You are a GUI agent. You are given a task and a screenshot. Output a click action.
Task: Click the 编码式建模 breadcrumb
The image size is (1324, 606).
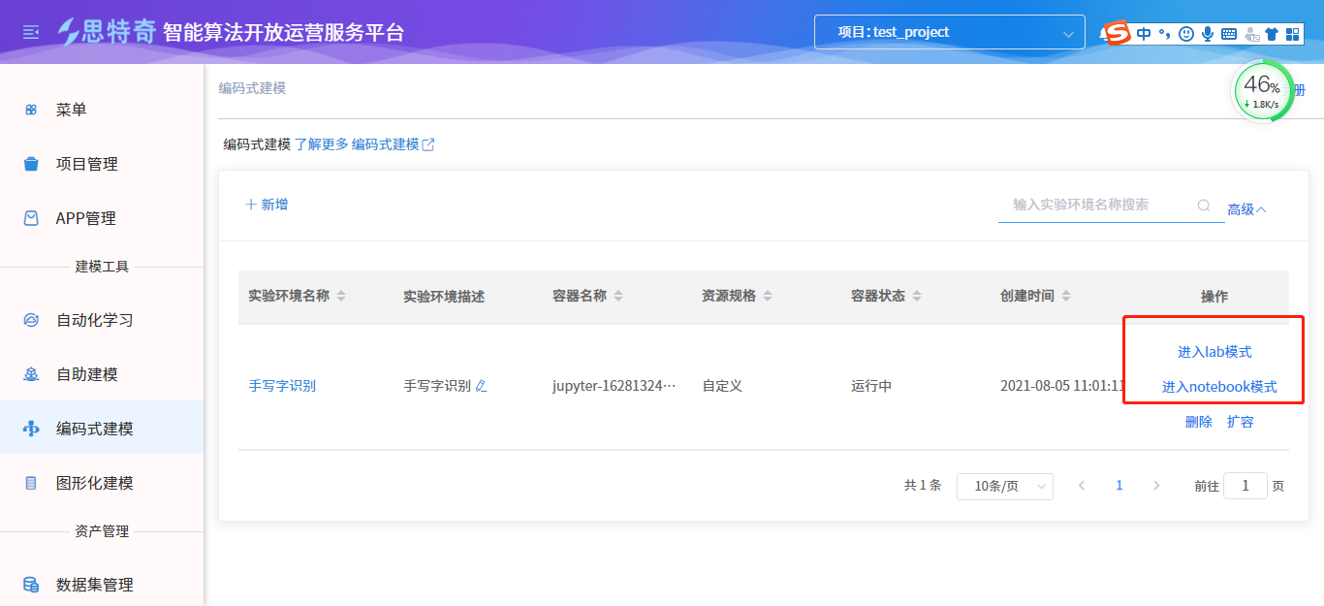tap(252, 88)
